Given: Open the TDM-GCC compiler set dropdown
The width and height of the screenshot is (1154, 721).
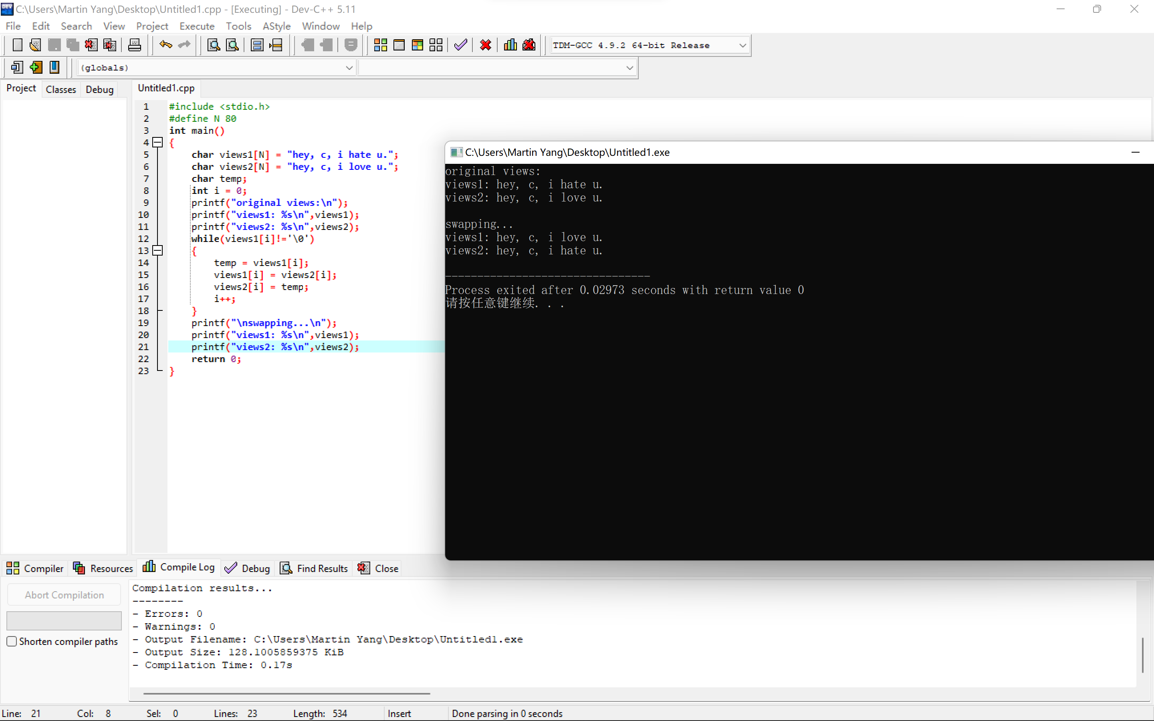Looking at the screenshot, I should (742, 45).
